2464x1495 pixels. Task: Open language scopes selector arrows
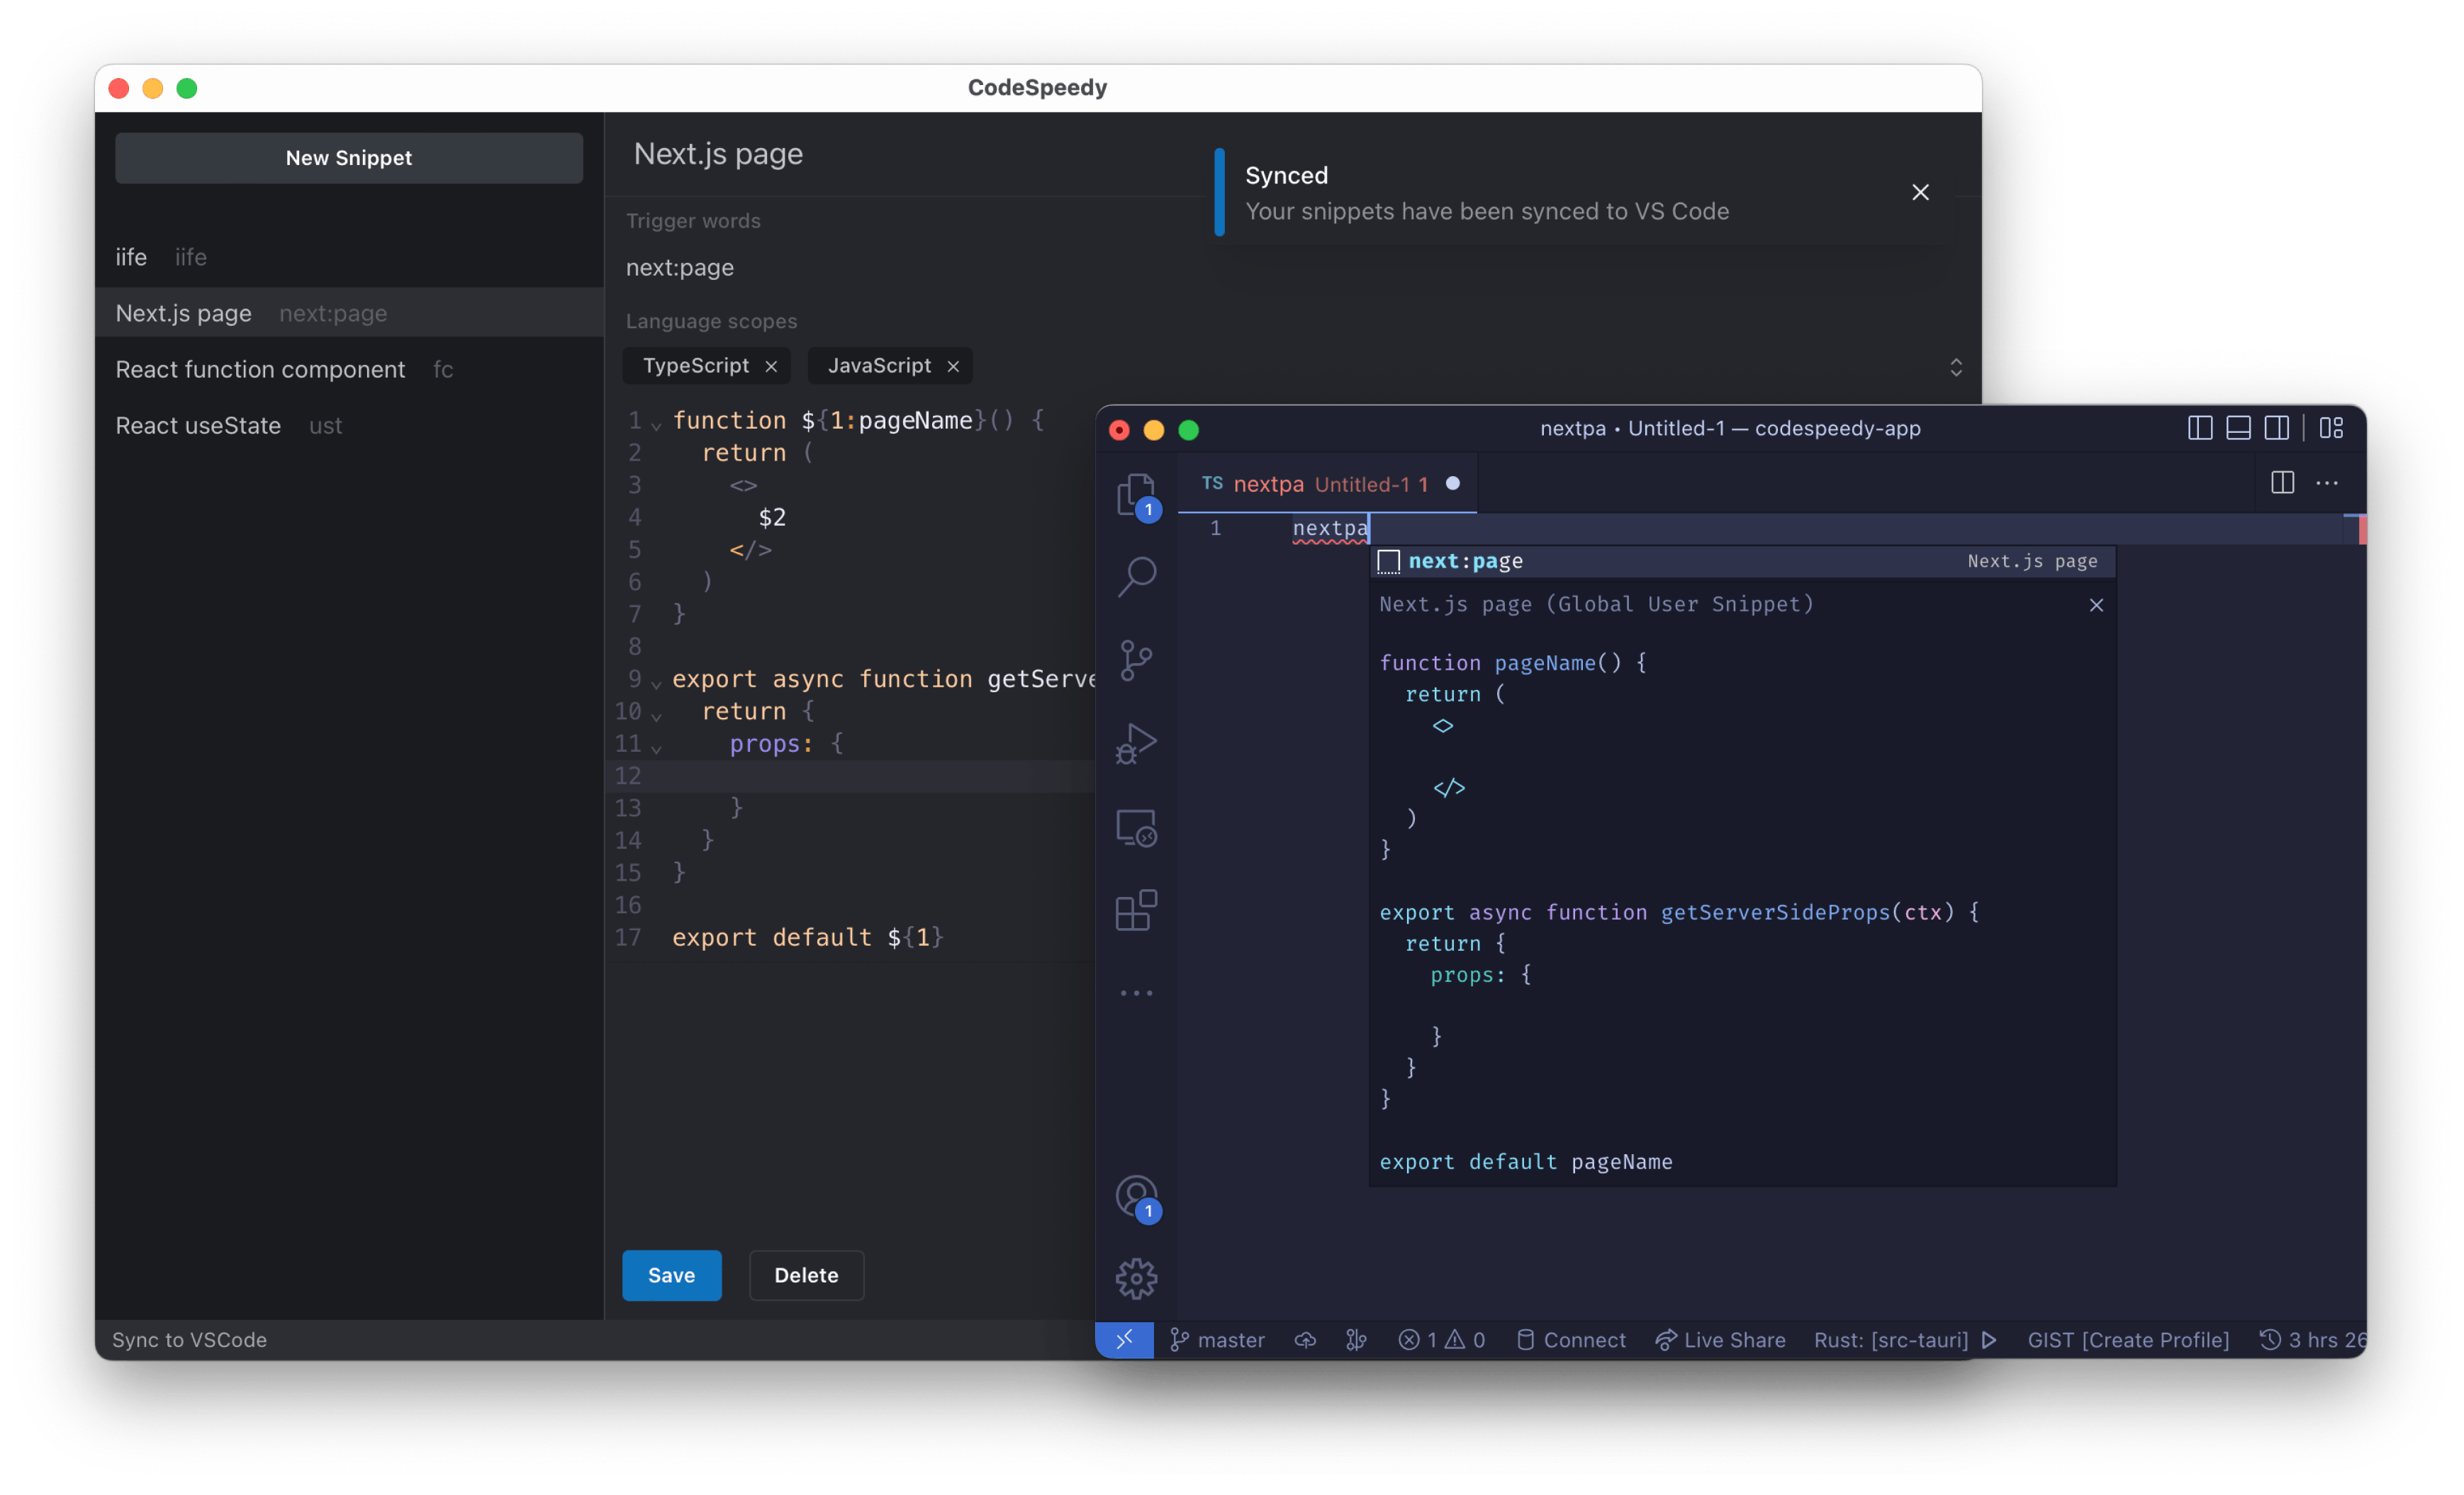point(1956,367)
